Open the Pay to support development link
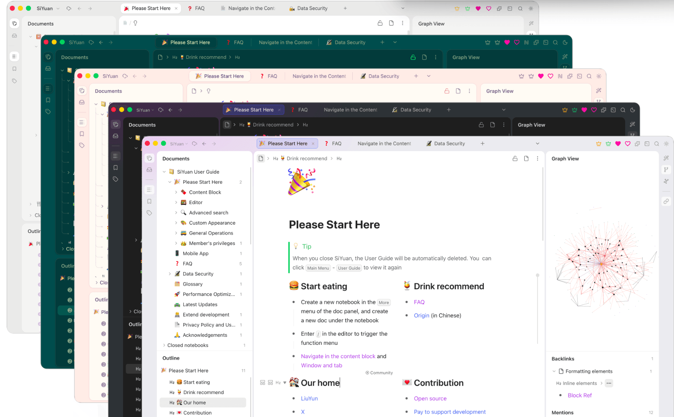Image resolution: width=674 pixels, height=417 pixels. 450,412
